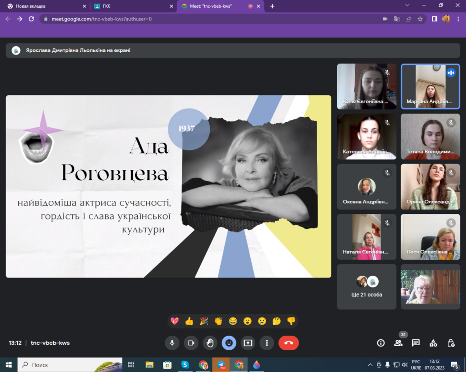Open more options three-dot menu
The width and height of the screenshot is (466, 372).
[267, 343]
